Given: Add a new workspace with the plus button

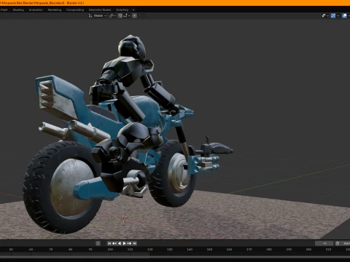Looking at the screenshot, I should point(133,10).
